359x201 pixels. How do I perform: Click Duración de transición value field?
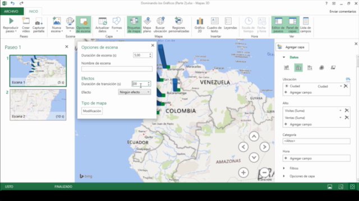coord(140,84)
